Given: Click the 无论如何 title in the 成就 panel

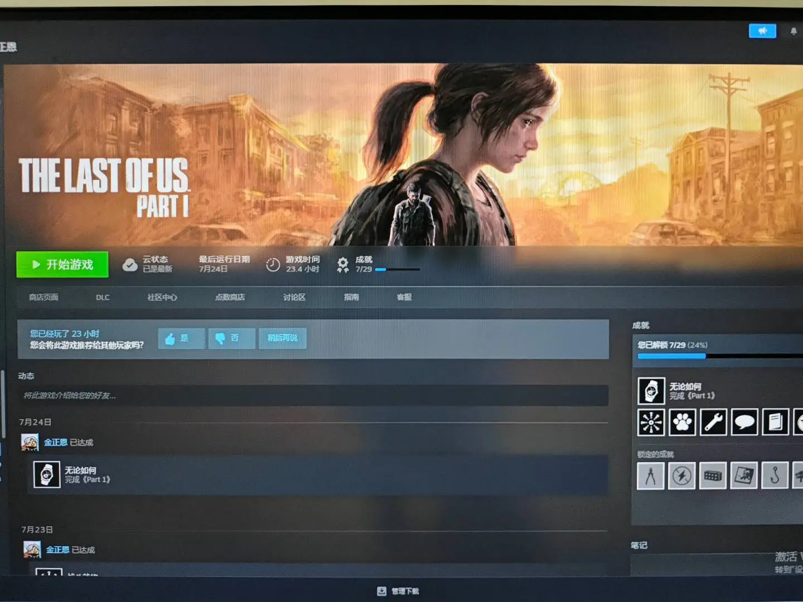Looking at the screenshot, I should (685, 386).
